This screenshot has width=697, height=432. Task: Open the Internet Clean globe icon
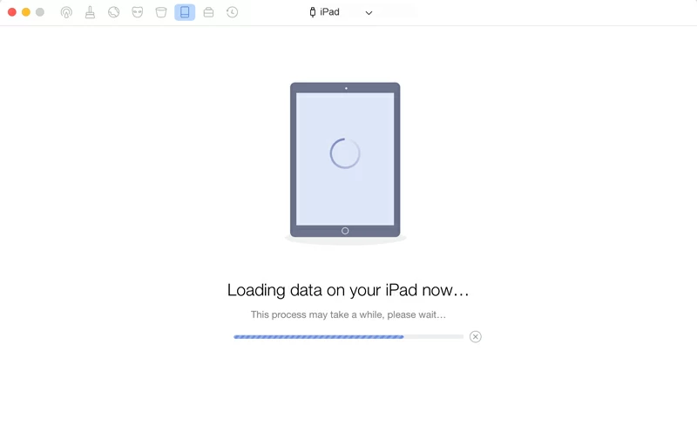click(113, 12)
